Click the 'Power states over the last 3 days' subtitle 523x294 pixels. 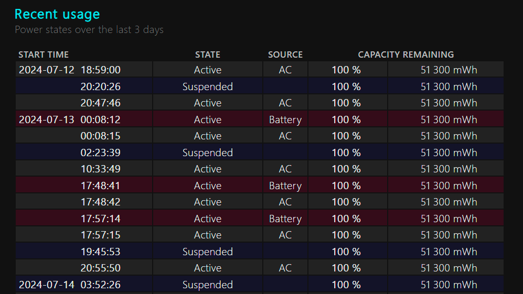[x=89, y=29]
